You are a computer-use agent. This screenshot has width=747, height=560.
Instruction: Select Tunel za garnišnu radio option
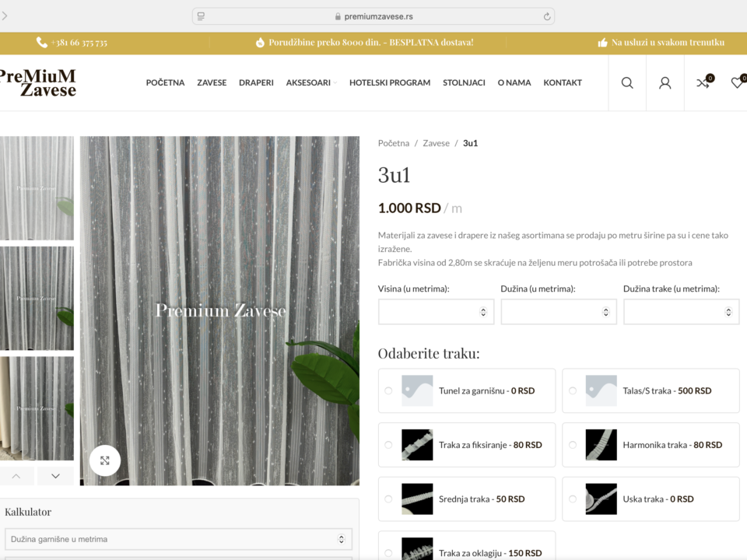tap(388, 390)
